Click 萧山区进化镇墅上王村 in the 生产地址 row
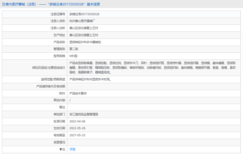 pyautogui.click(x=84, y=35)
